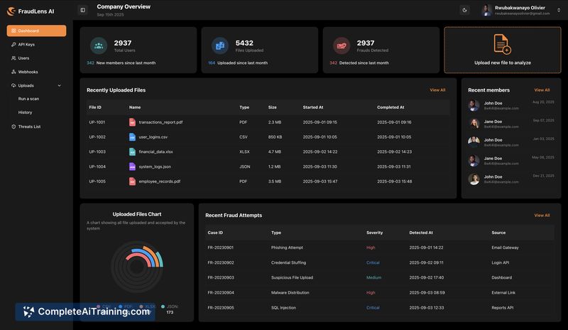
Task: Click Email Gateway source cell
Action: (505, 247)
